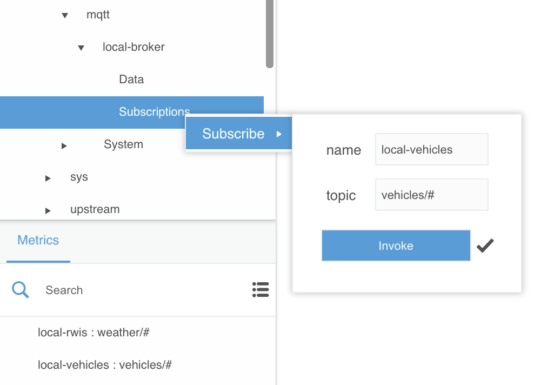Collapse the mqtt tree node
This screenshot has height=385, width=534.
pos(65,15)
